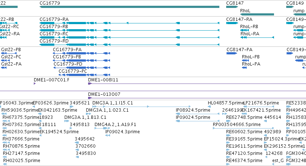The height and width of the screenshot is (166, 306).
Task: Click the long CG16779 gene bar
Action: pos(129,7)
